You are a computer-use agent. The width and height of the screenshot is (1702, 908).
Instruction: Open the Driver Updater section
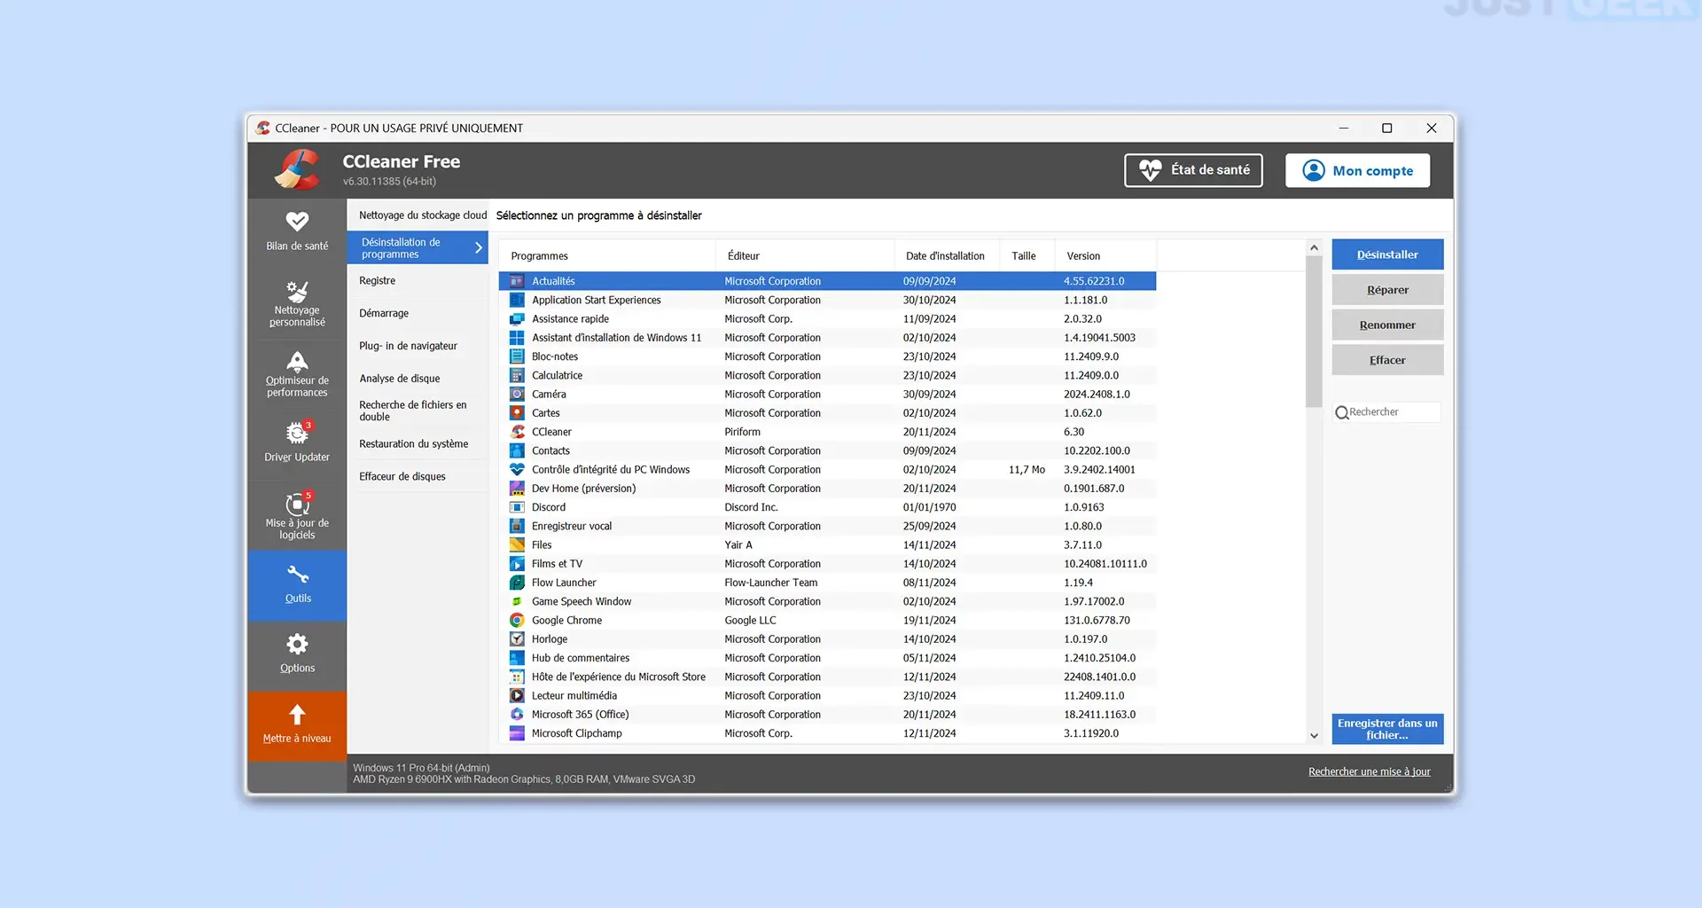(x=297, y=442)
